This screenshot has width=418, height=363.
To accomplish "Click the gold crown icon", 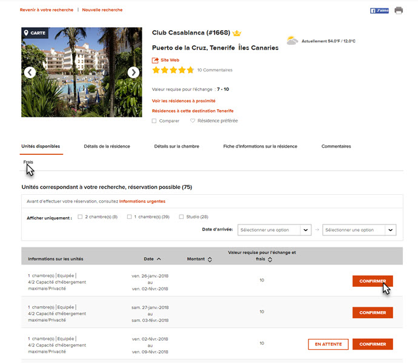I will click(237, 33).
